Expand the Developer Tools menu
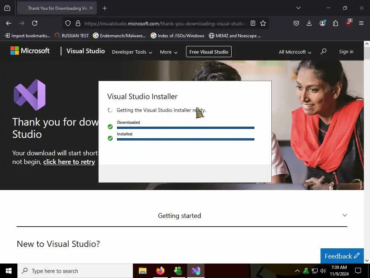370x278 pixels. coord(132,52)
